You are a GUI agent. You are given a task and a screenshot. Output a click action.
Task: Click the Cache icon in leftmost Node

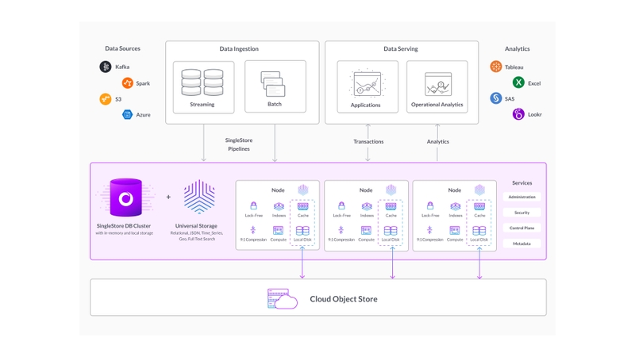click(303, 206)
